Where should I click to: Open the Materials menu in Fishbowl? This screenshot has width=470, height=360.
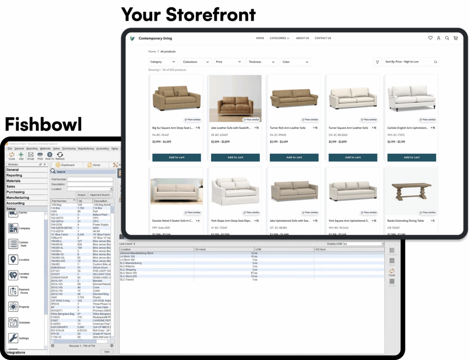(x=45, y=148)
